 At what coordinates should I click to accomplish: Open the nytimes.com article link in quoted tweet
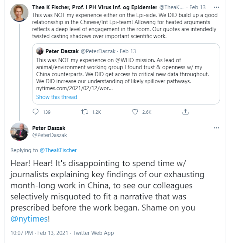coord(74,88)
